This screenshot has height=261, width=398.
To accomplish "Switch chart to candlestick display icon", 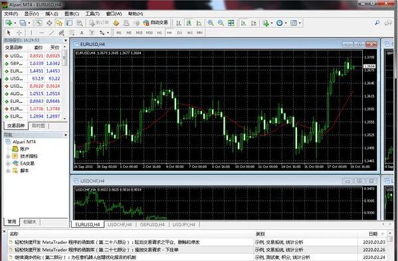I will (x=189, y=23).
